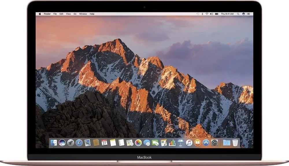This screenshot has width=289, height=166.
Task: Launch Safari compass icon in dock
Action: click(x=79, y=143)
